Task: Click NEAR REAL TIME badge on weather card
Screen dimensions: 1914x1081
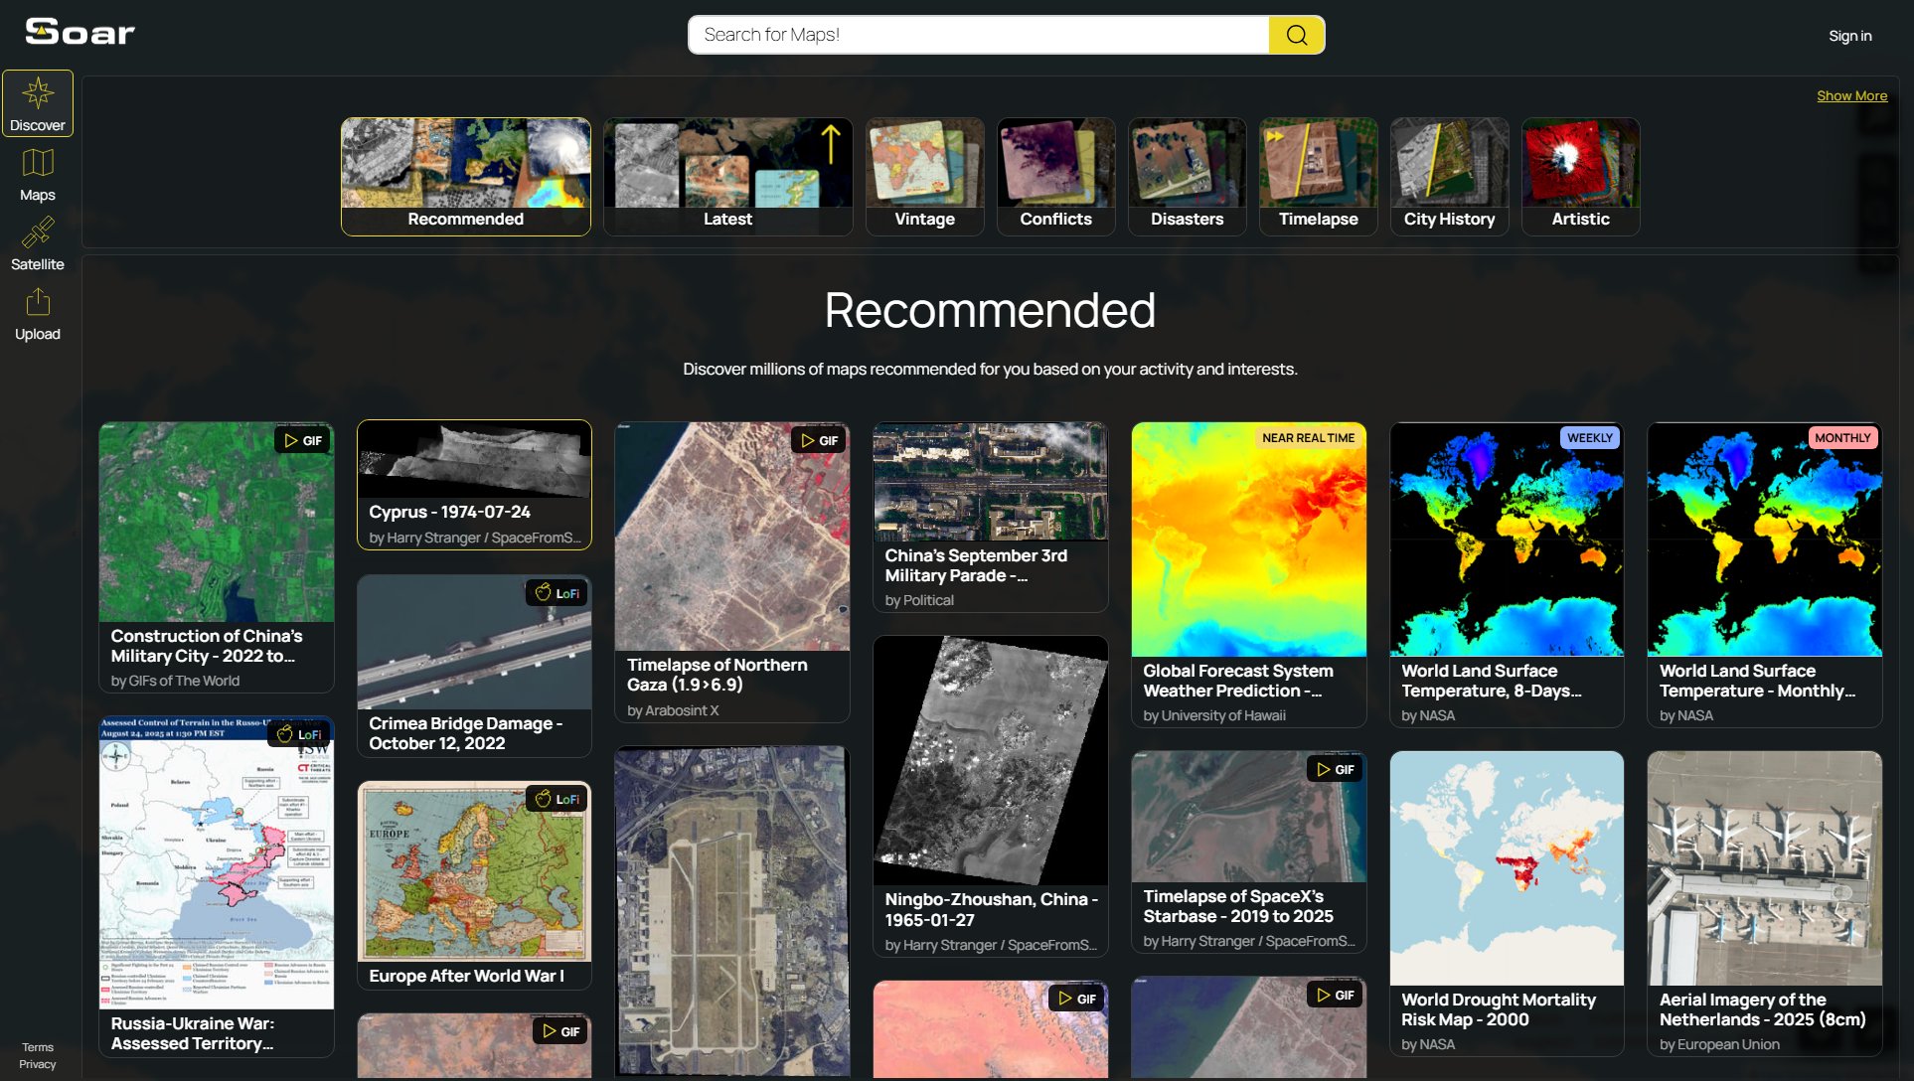Action: (x=1308, y=438)
